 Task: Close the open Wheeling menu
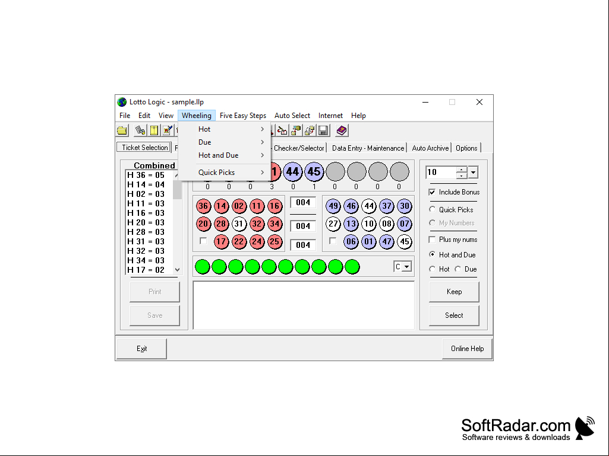197,116
